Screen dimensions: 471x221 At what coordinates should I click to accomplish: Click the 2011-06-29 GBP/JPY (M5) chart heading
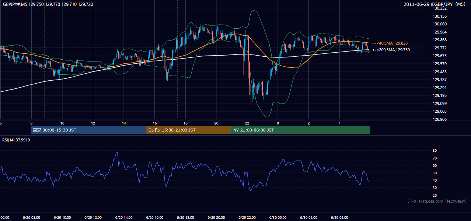435,4
